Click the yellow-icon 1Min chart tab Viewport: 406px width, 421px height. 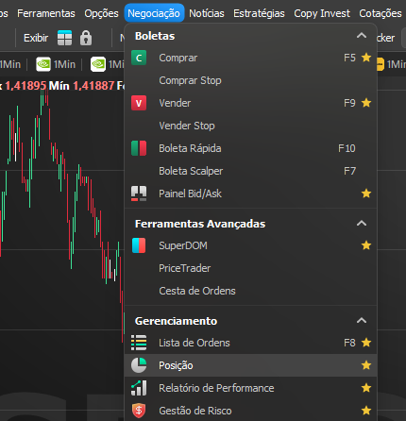click(391, 64)
